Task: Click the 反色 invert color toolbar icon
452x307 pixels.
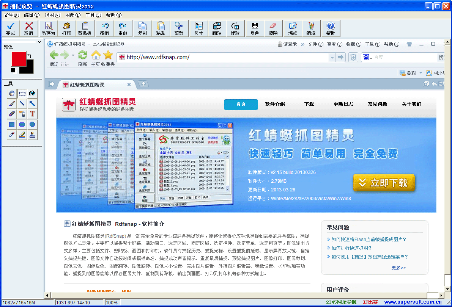Action: click(x=254, y=28)
